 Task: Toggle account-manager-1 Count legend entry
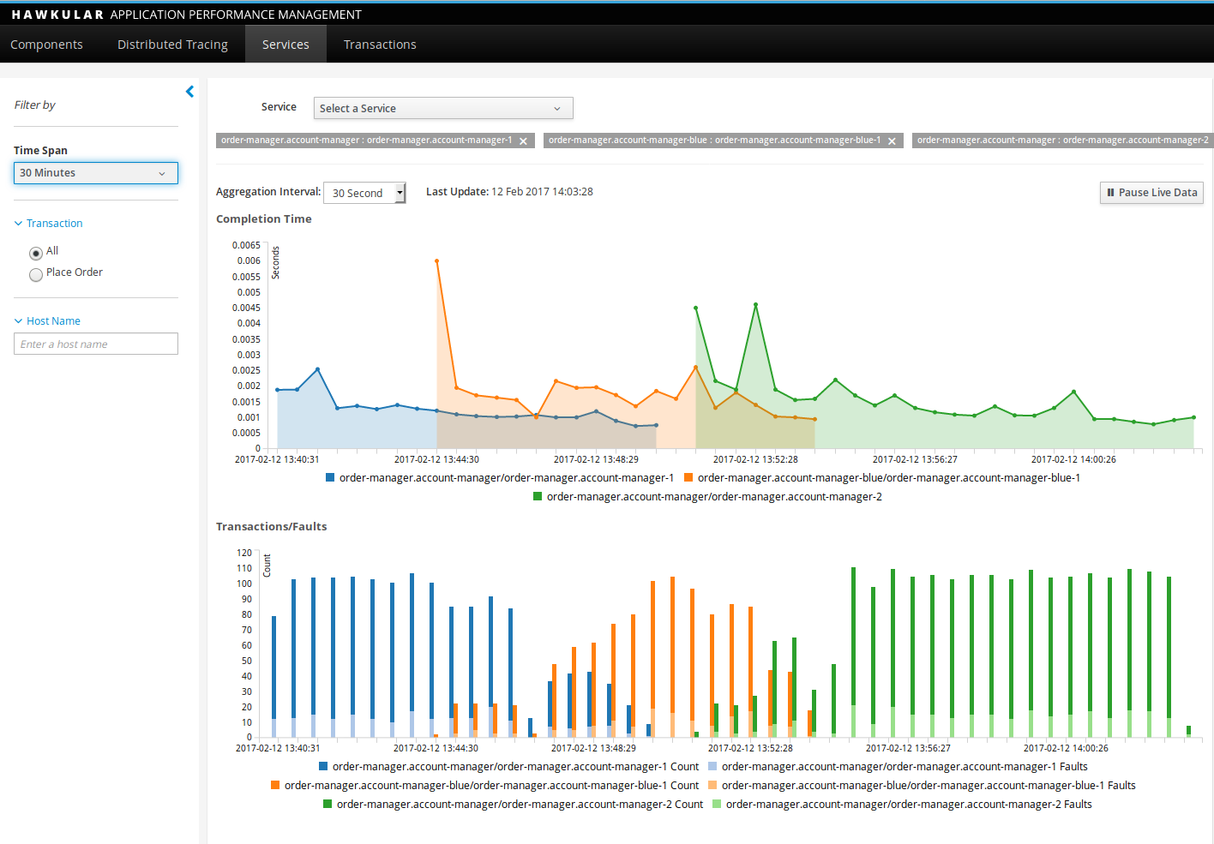[508, 767]
